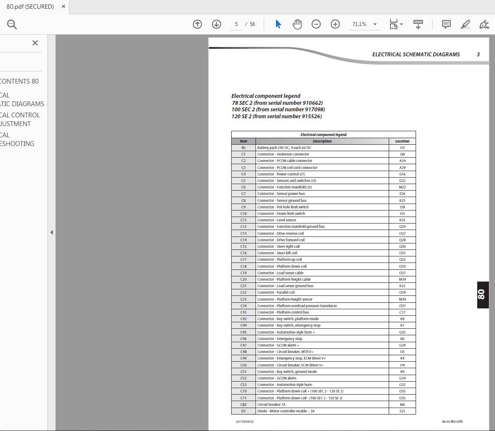The image size is (495, 431).
Task: Click the 71.1% zoom value field
Action: click(359, 24)
